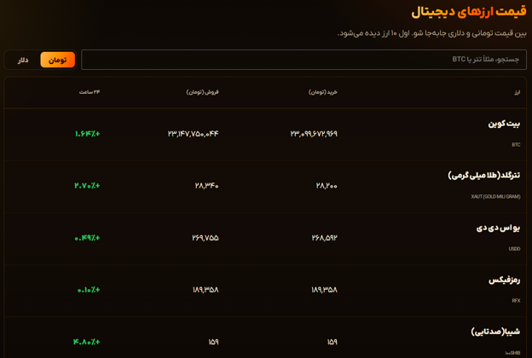
Task: Select the BTC ticker symbol
Action: coord(516,145)
